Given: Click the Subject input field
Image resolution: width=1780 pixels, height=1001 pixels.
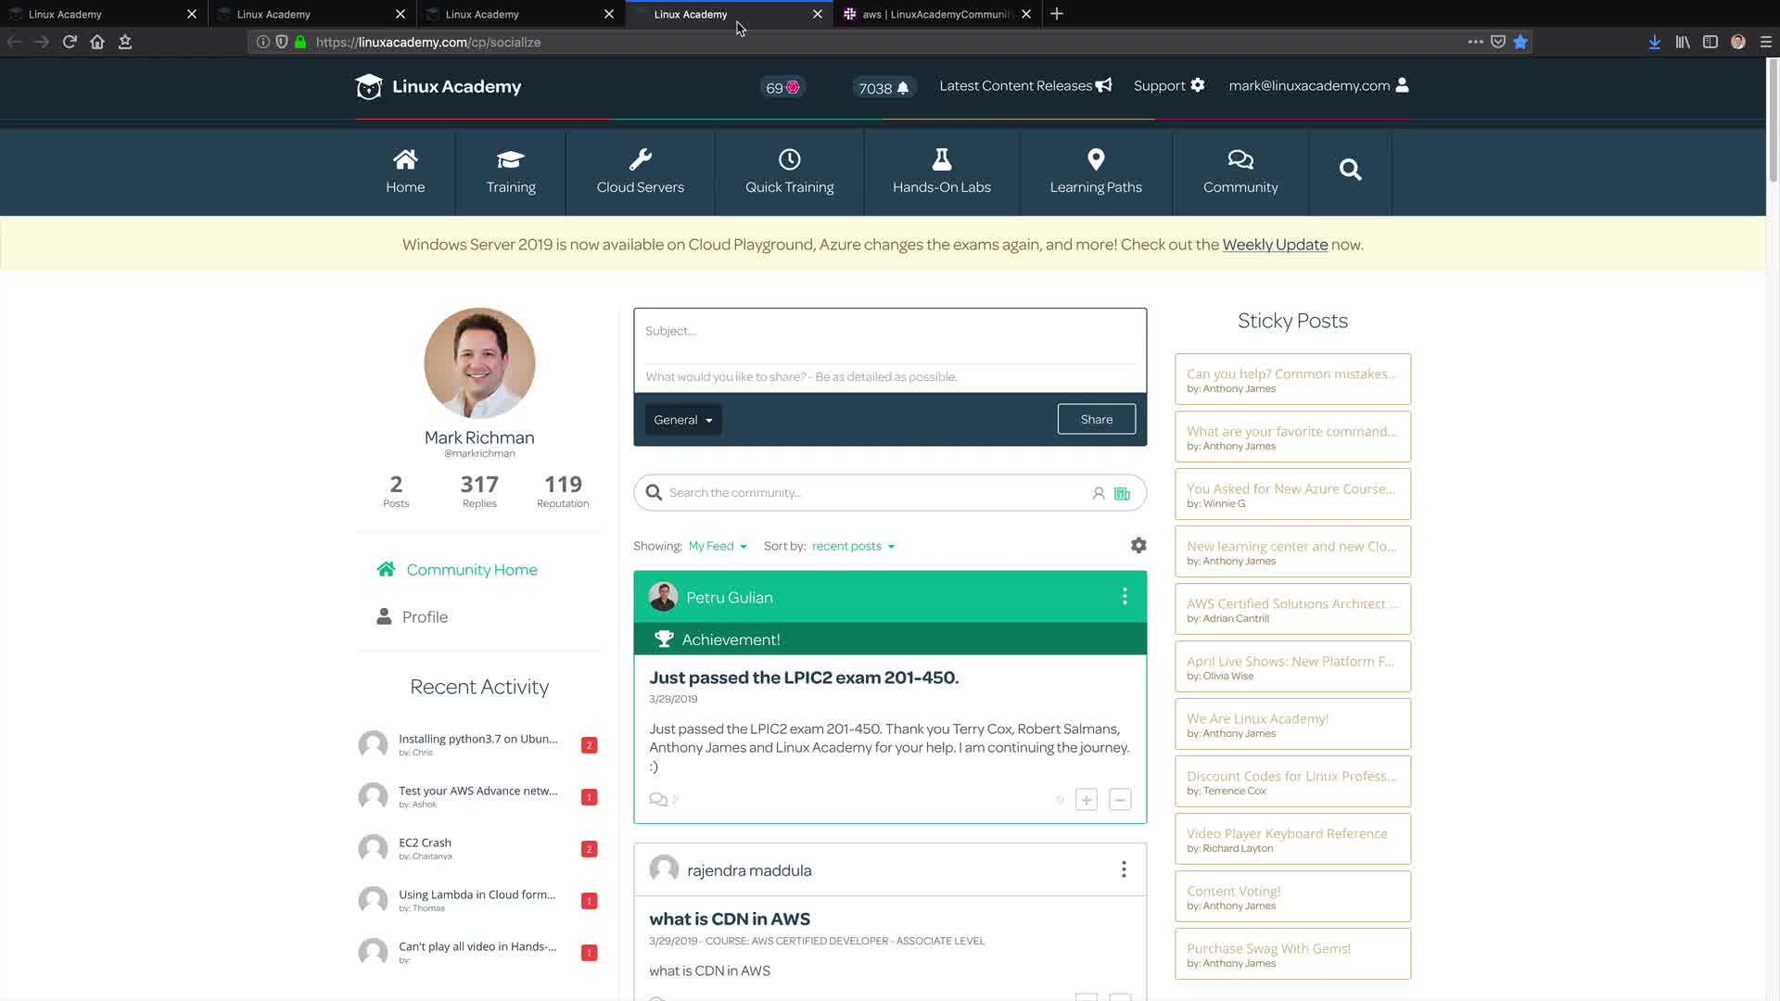Looking at the screenshot, I should [888, 331].
